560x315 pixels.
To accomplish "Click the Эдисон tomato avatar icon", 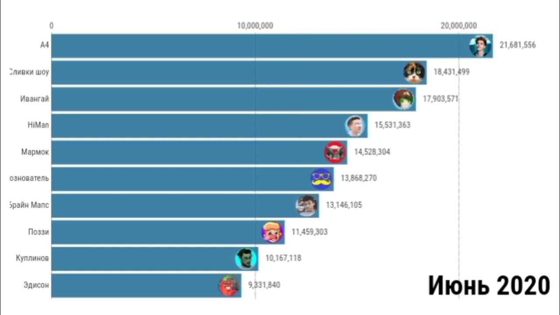I will point(229,285).
